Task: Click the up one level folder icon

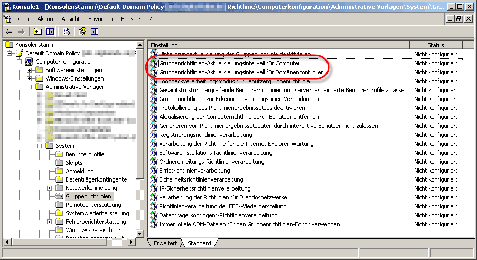Action: (x=38, y=32)
